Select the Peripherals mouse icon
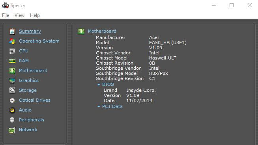258x145 pixels. coord(12,120)
